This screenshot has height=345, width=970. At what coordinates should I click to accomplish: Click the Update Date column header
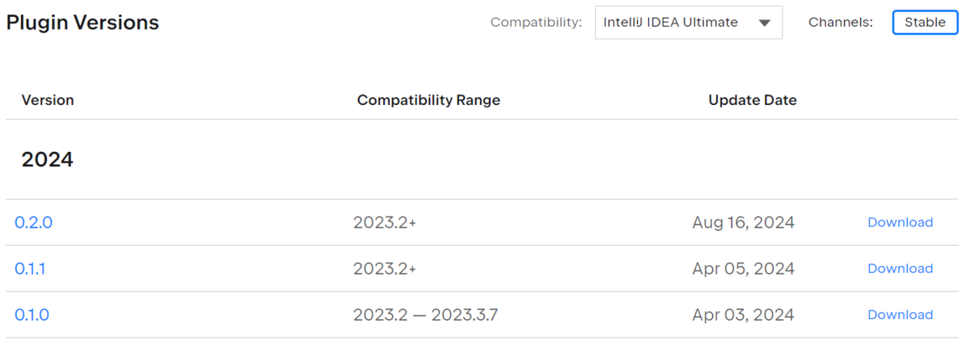click(753, 100)
